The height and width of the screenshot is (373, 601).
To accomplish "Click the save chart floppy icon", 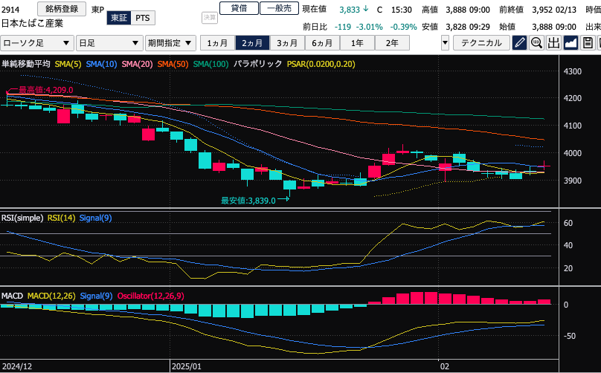I will tap(588, 43).
